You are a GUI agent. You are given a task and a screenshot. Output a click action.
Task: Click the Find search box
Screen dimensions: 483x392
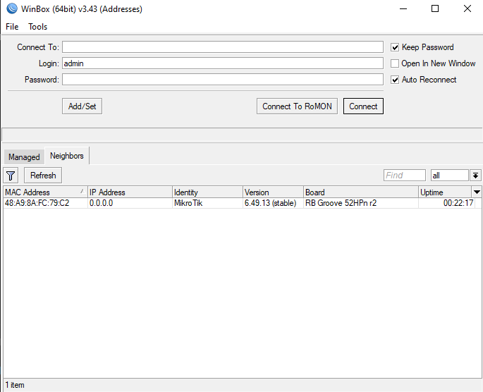[x=404, y=176]
